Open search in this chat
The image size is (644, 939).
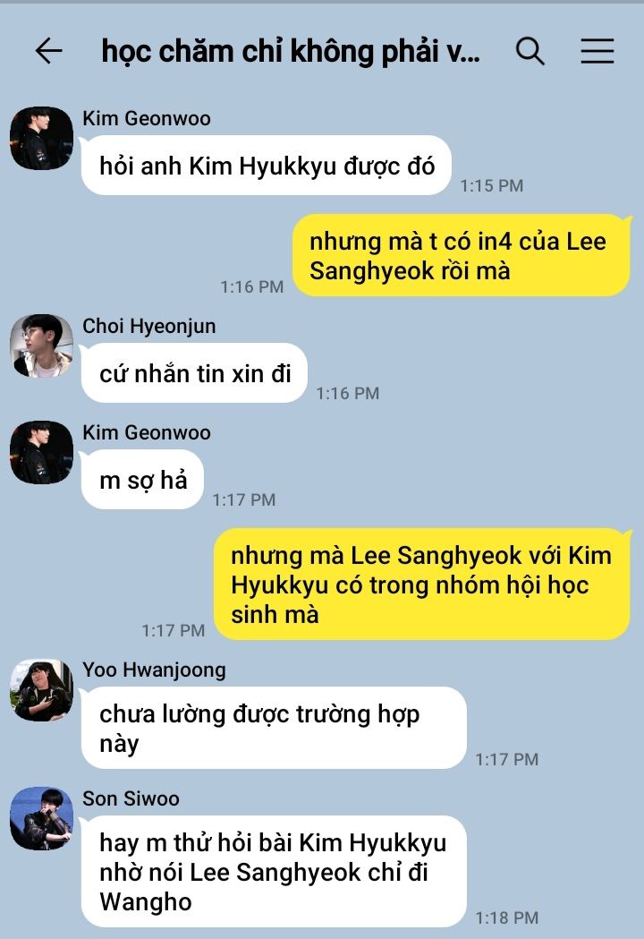click(x=530, y=51)
